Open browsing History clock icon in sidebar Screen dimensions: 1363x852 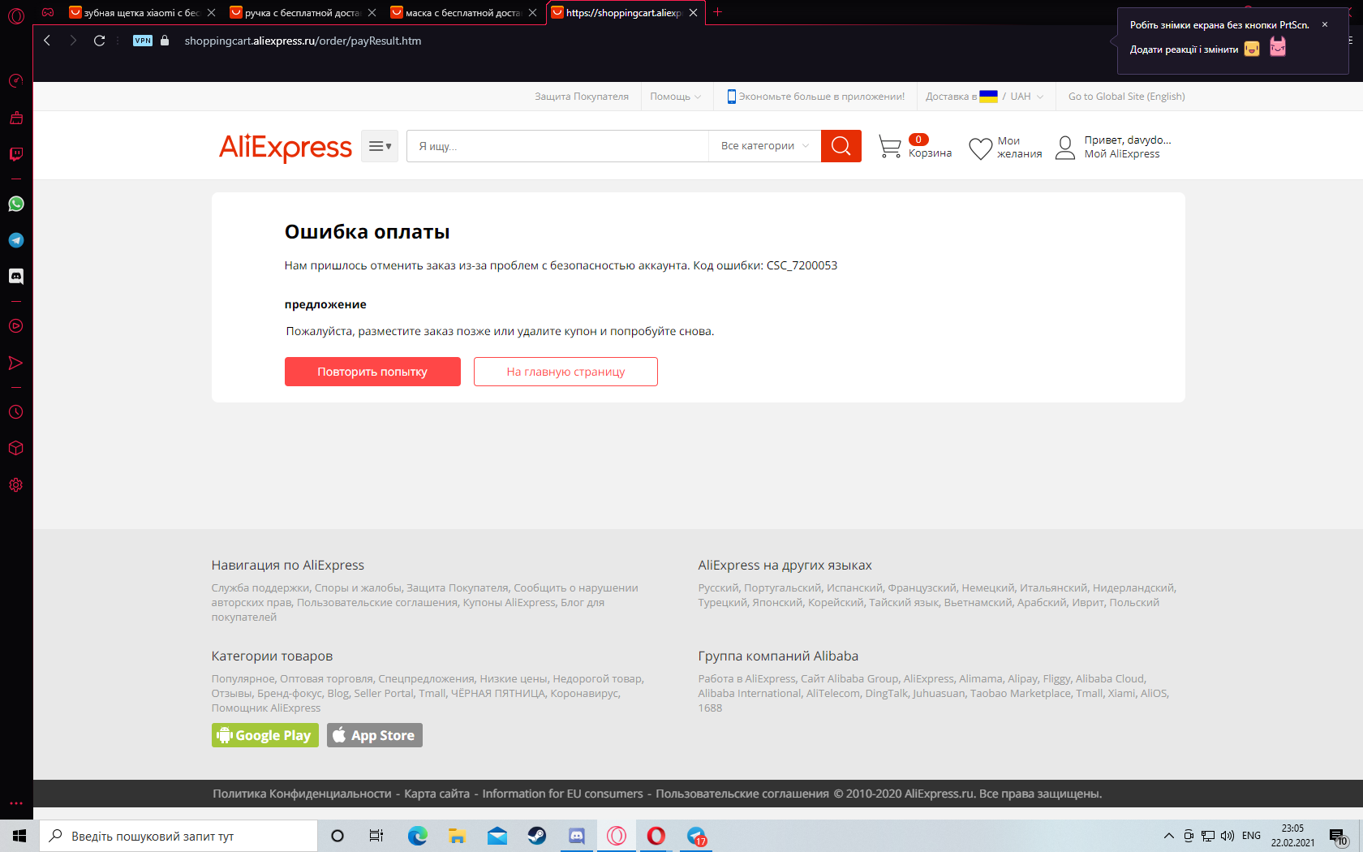pos(15,412)
